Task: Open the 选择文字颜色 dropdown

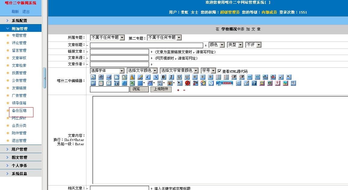Action: point(142,71)
